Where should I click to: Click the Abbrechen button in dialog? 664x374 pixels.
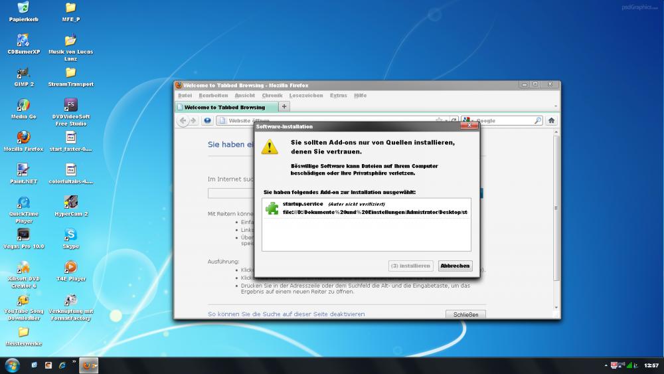[x=456, y=266]
